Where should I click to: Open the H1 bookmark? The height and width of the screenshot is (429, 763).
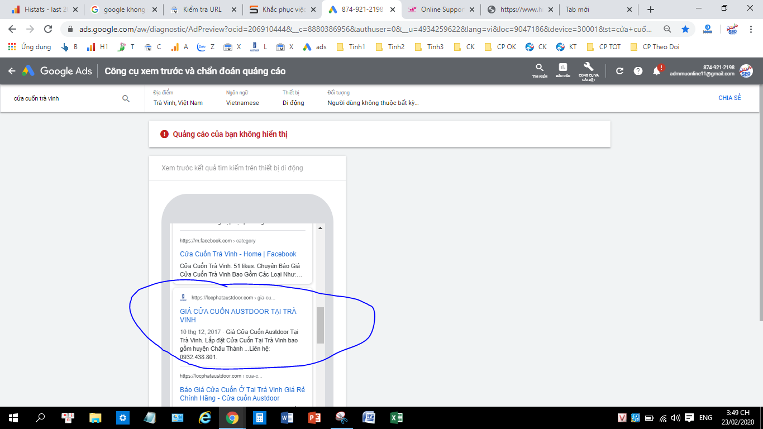tap(97, 47)
